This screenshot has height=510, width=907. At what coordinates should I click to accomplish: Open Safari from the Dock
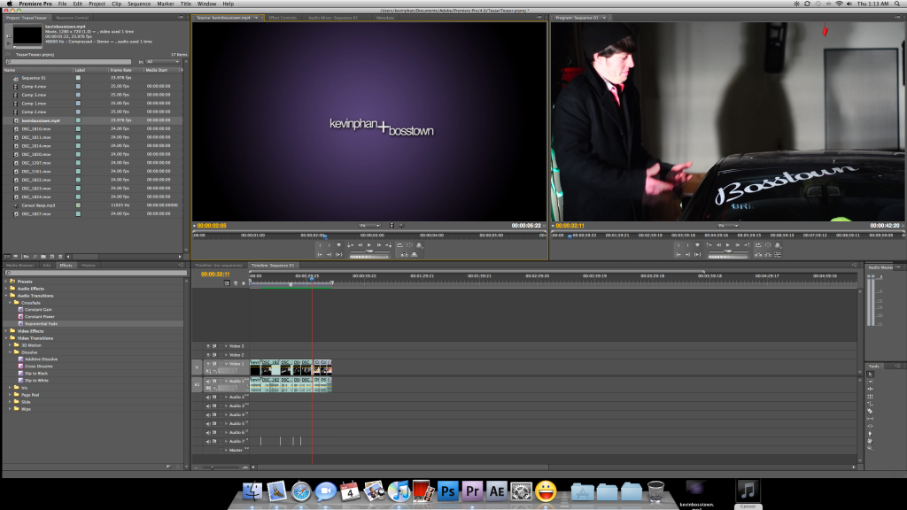click(x=301, y=491)
